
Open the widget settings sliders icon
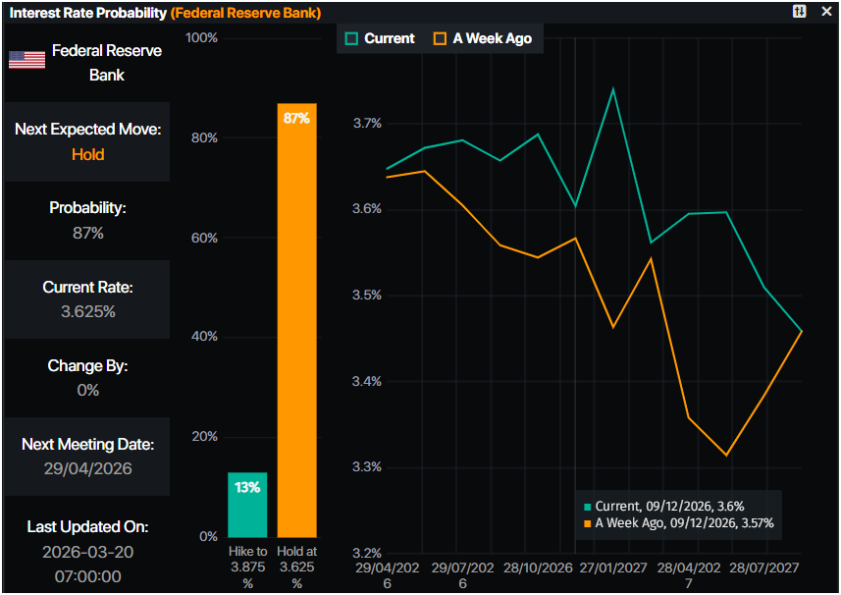pos(800,11)
